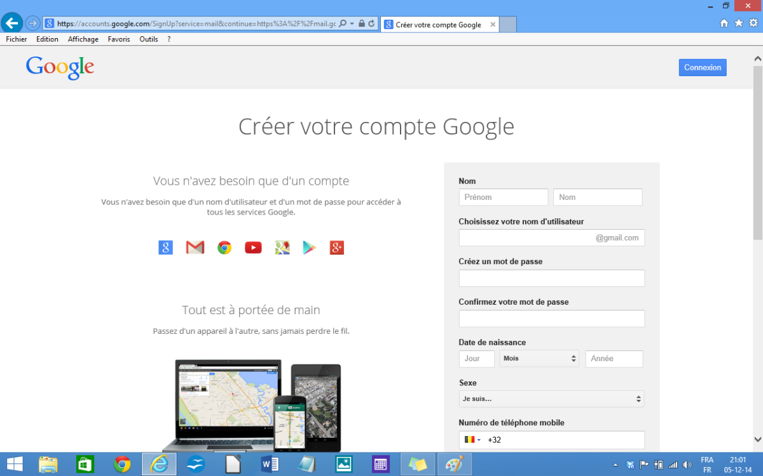Open File Explorer from the taskbar

[x=48, y=464]
